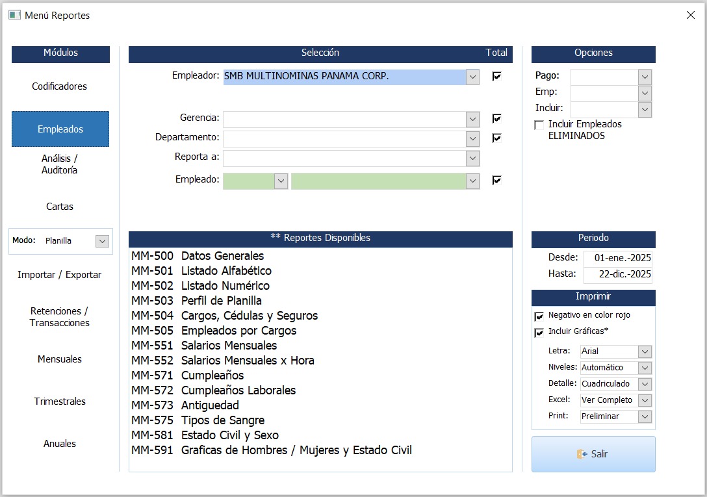
Task: Toggle Negativo en color rojo option
Action: coord(539,316)
